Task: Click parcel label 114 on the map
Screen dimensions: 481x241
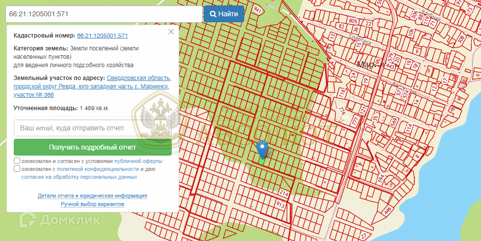Action: (408, 129)
